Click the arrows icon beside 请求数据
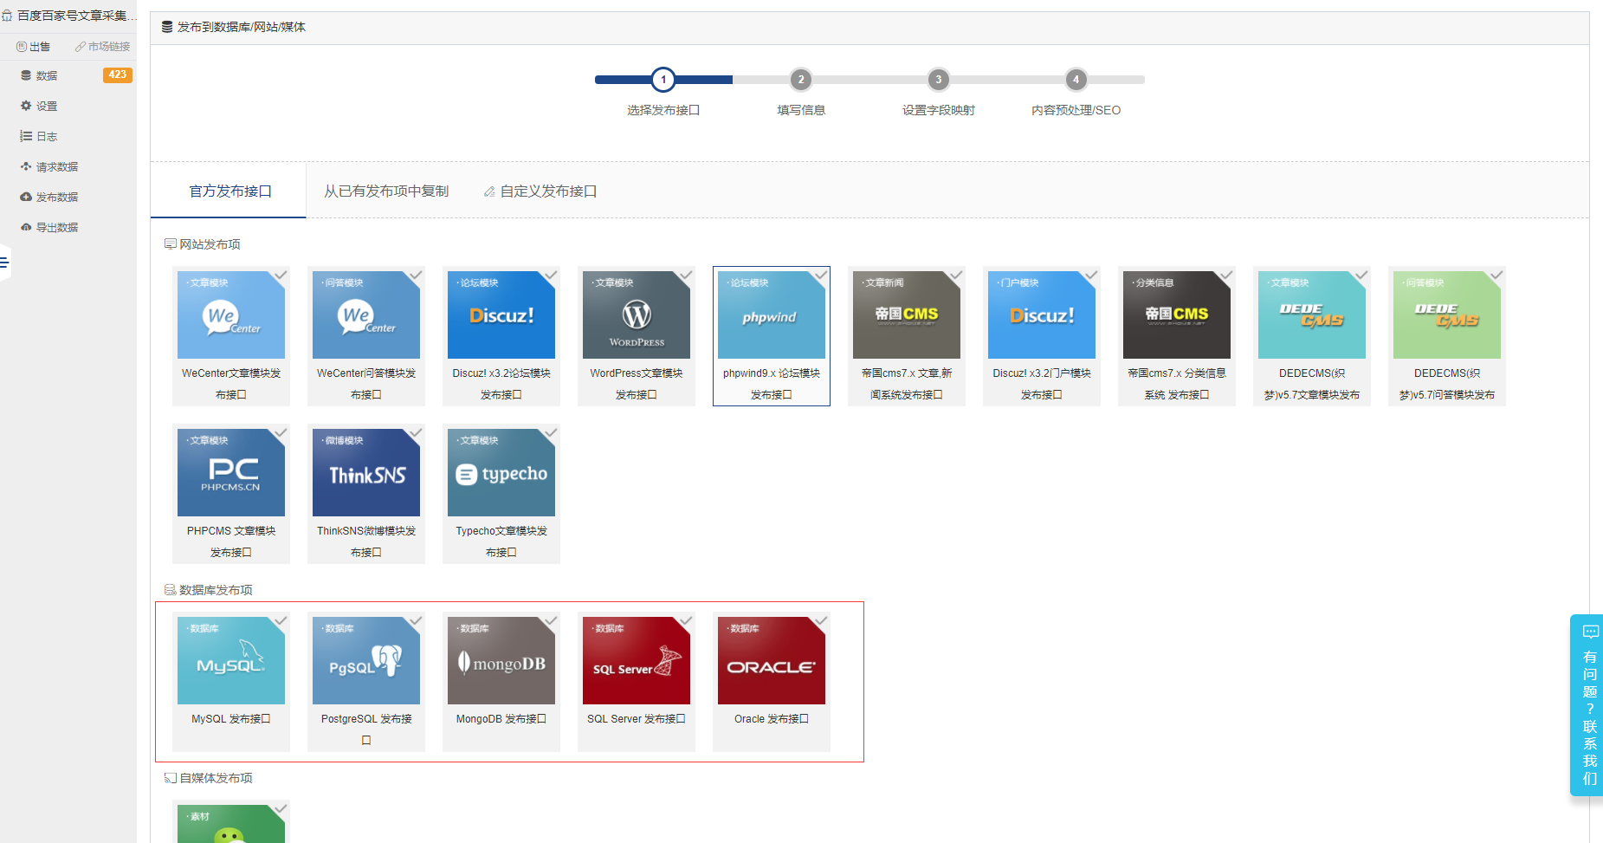This screenshot has width=1603, height=843. [26, 166]
